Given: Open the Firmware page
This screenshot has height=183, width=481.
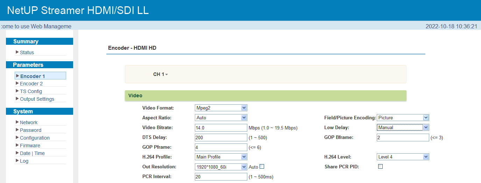Looking at the screenshot, I should (30, 146).
